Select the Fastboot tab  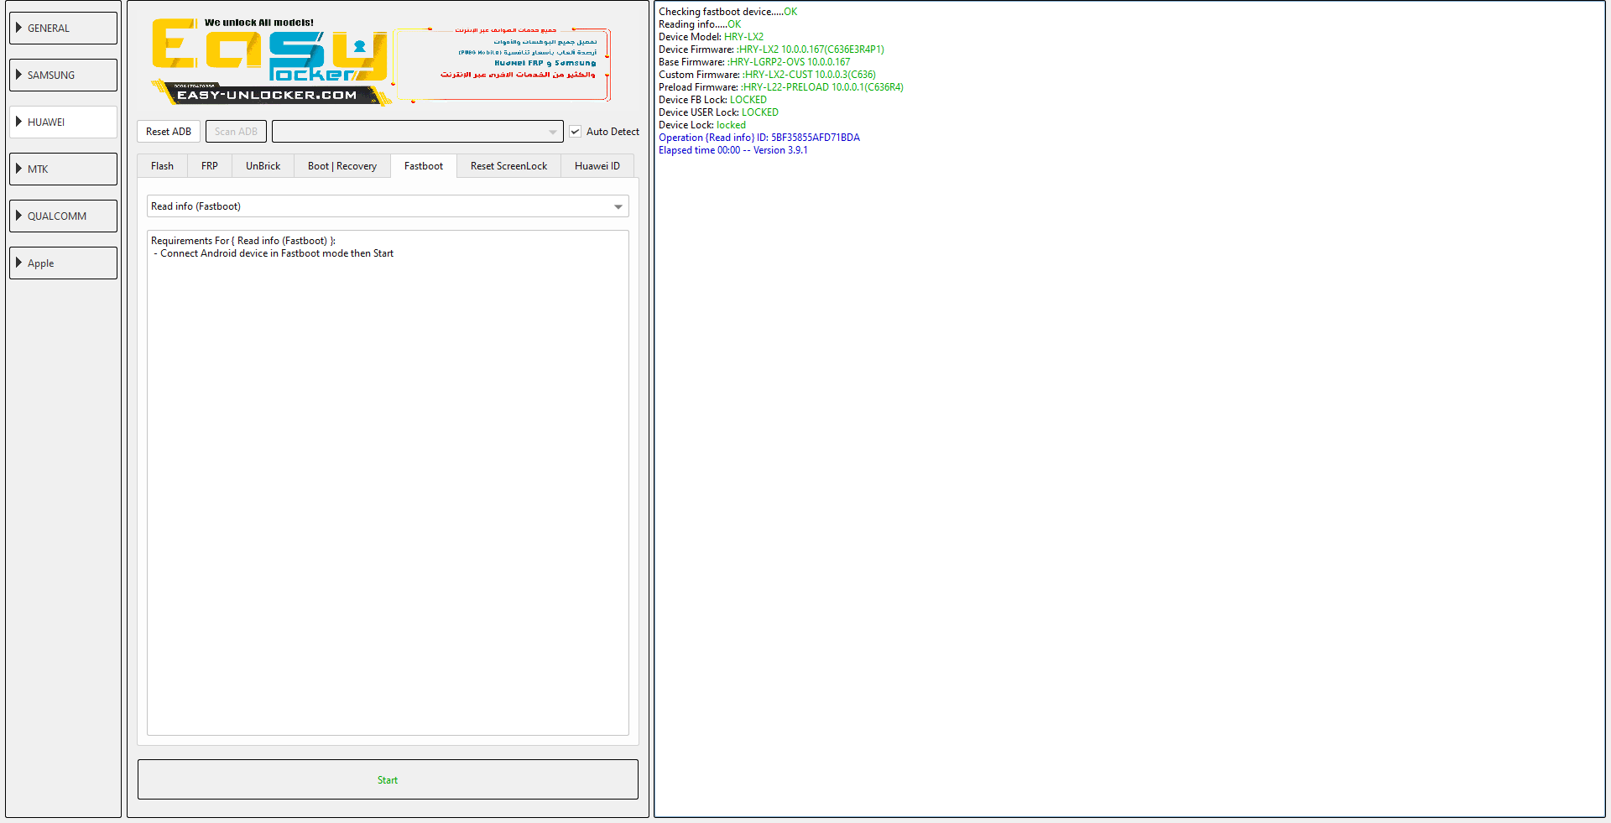pos(424,166)
